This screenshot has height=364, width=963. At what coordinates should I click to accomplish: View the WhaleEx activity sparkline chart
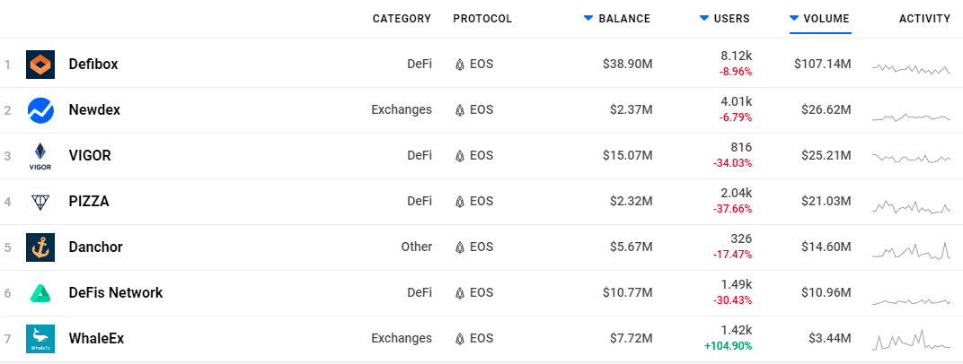click(912, 340)
